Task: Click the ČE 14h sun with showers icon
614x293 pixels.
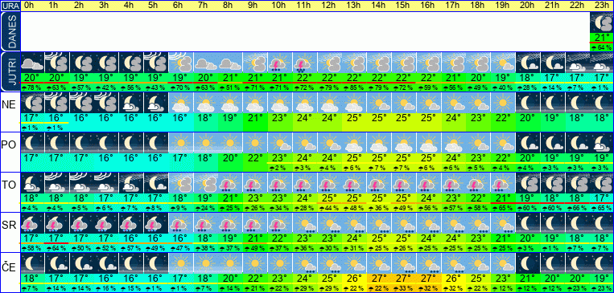Action: click(x=379, y=262)
